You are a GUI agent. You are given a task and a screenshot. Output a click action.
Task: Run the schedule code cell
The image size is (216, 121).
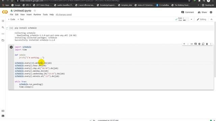coord(11,47)
